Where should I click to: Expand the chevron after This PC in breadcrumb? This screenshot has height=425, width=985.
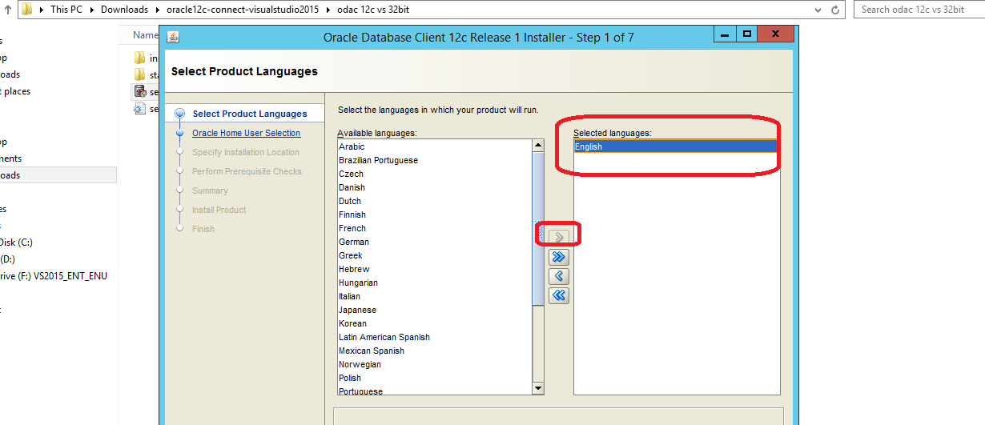94,10
